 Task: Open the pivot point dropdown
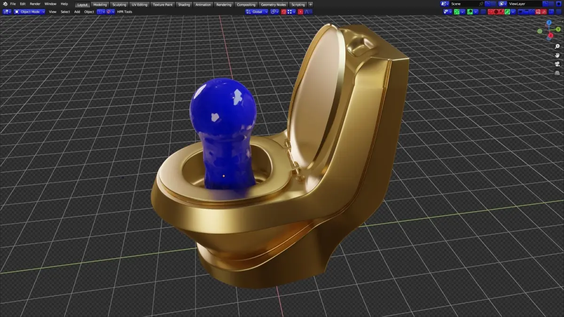coord(274,12)
